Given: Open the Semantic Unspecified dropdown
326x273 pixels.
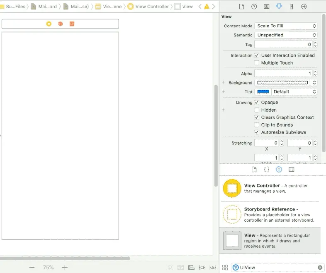Looking at the screenshot, I should tap(286, 35).
